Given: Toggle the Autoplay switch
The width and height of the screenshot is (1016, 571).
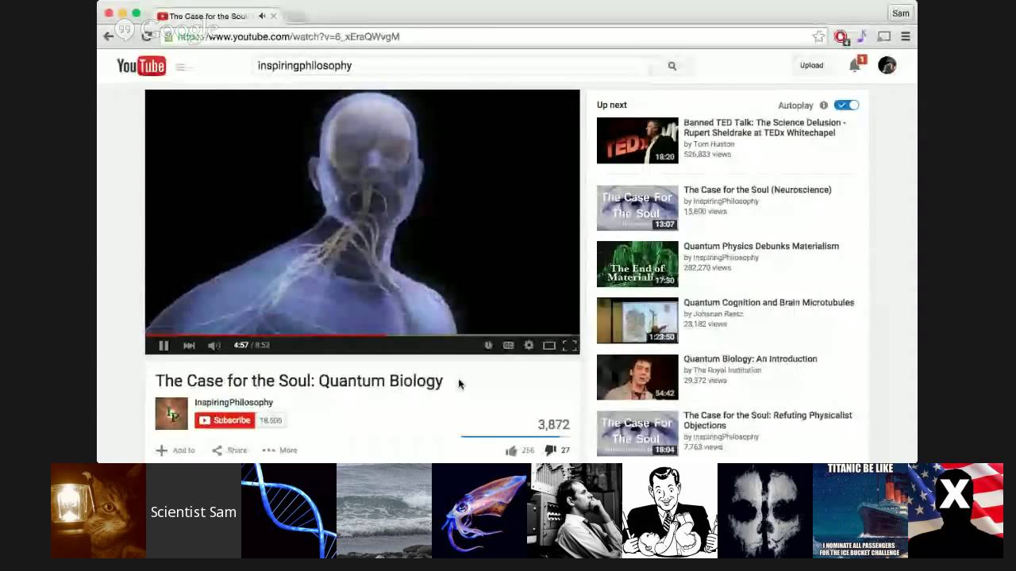Looking at the screenshot, I should coord(846,105).
